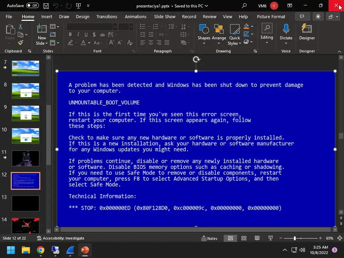Align text left
The width and height of the screenshot is (344, 258).
(142, 43)
